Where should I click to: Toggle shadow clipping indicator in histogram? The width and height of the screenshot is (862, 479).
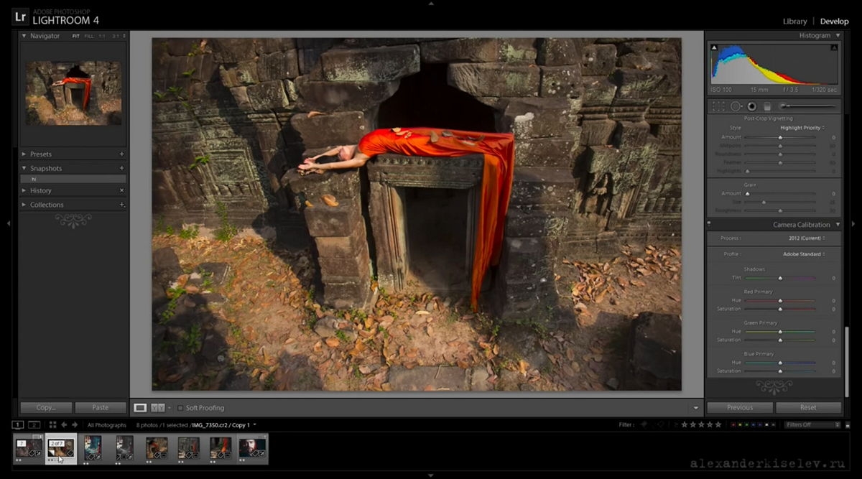tap(714, 47)
